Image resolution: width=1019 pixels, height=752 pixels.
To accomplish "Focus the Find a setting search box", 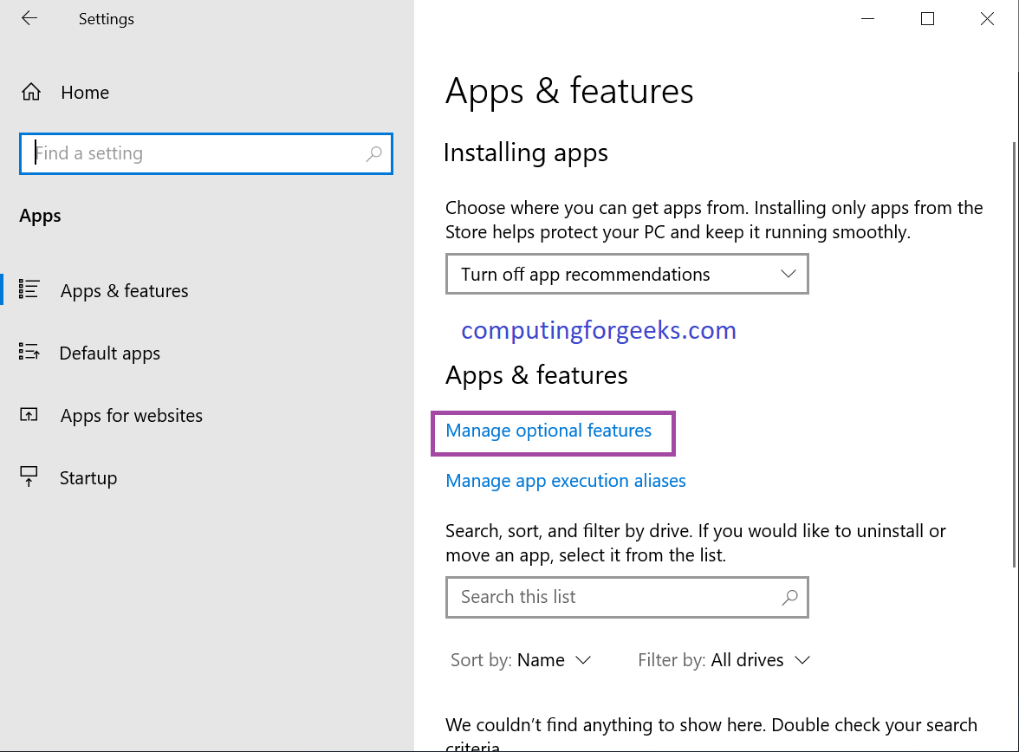I will (x=195, y=153).
